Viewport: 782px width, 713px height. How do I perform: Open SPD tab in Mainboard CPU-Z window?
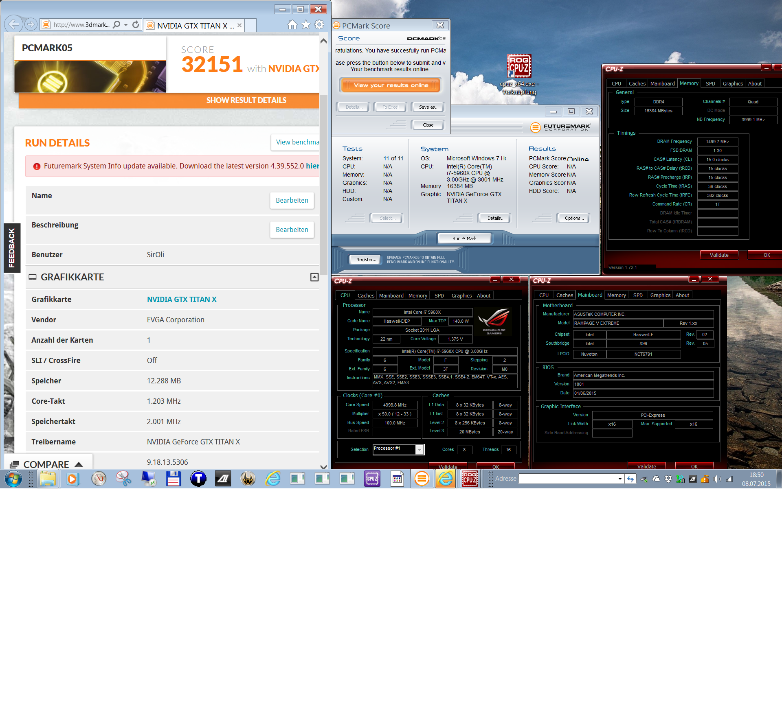(x=638, y=295)
